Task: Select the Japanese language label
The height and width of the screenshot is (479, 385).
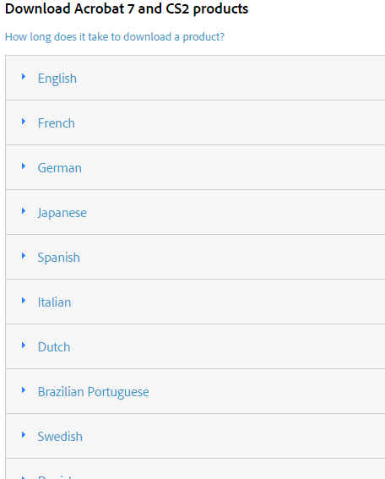Action: (x=62, y=213)
